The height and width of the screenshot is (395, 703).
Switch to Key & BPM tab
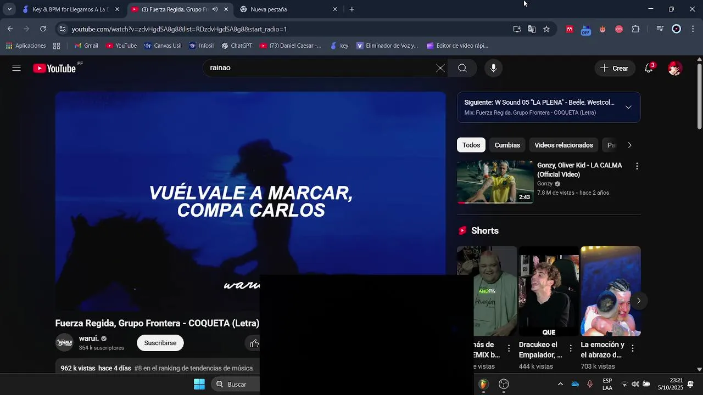[x=71, y=9]
